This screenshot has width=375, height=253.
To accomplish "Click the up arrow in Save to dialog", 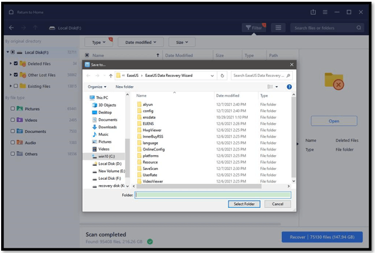I will coord(111,76).
